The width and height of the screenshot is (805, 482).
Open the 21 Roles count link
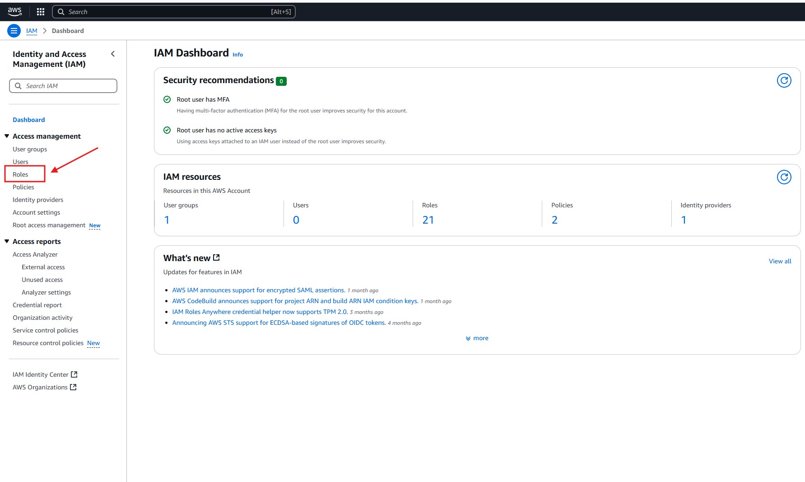[x=428, y=220]
